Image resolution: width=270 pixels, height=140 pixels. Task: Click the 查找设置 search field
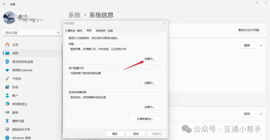point(32,33)
